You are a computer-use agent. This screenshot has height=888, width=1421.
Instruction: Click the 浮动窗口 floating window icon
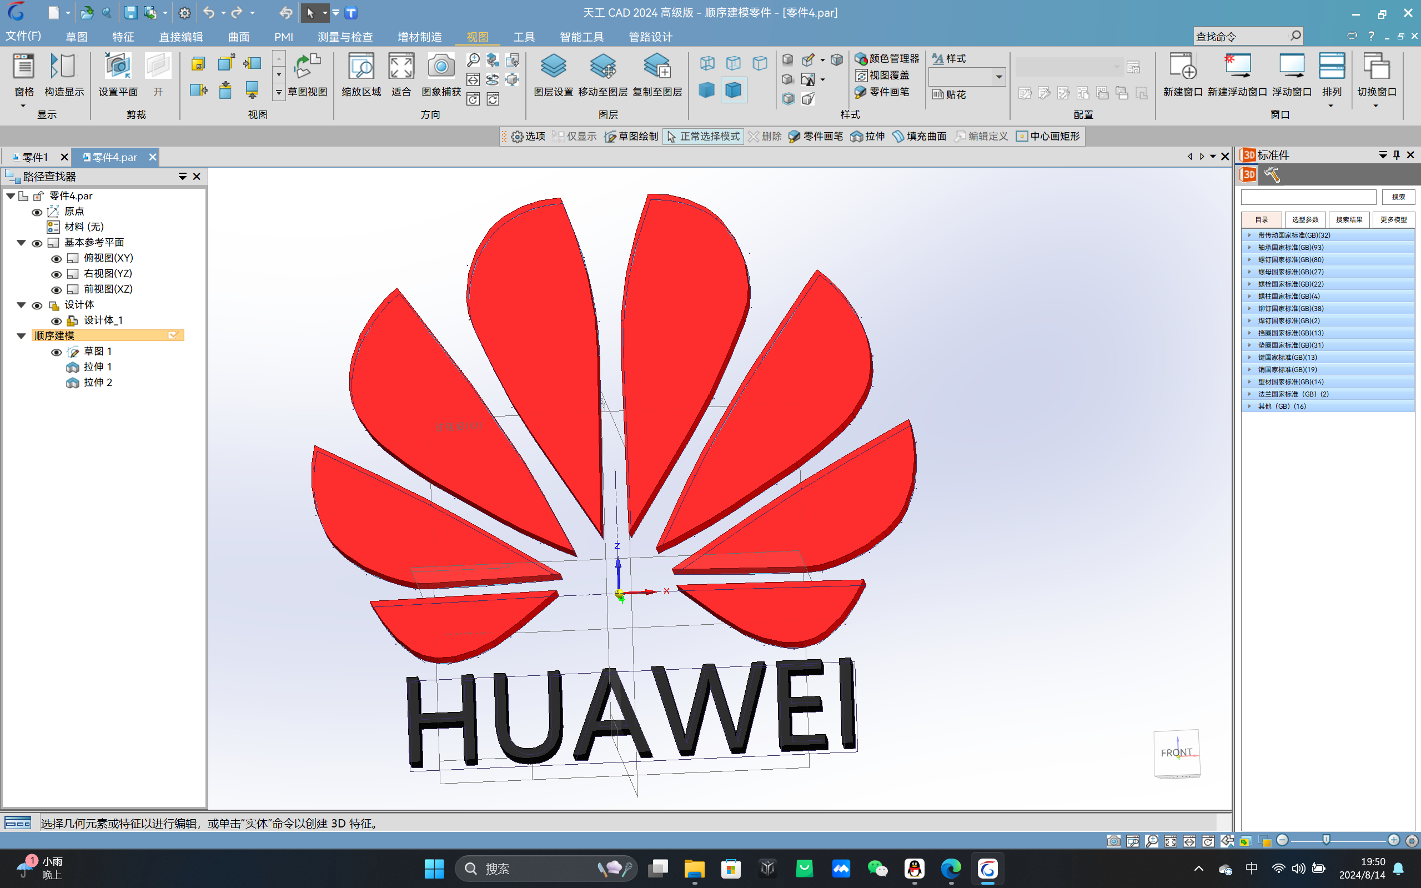coord(1292,74)
